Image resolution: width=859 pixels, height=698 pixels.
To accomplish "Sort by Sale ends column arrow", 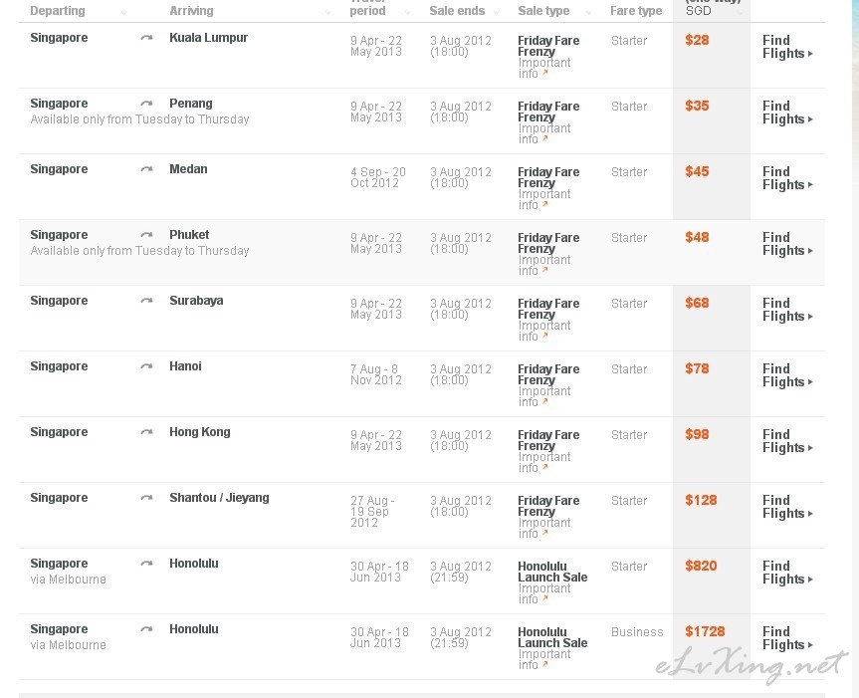I will [x=496, y=13].
